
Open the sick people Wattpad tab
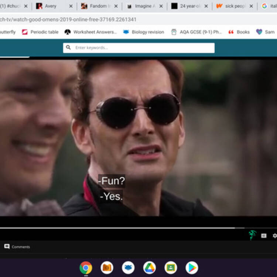(x=234, y=6)
